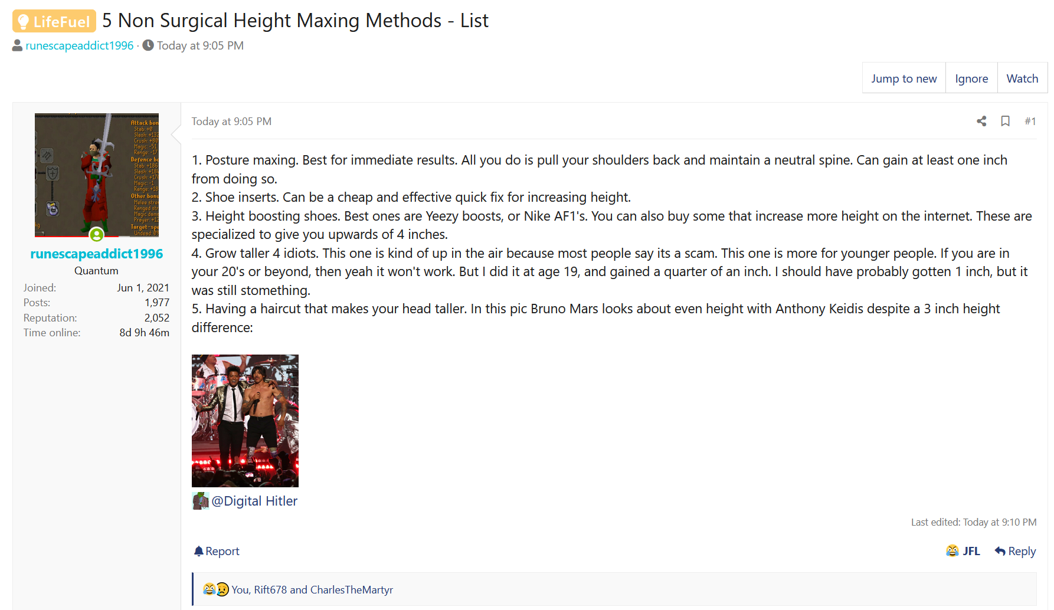Viewport: 1054px width, 610px height.
Task: Click the LifeFuel thread prefix badge
Action: [54, 21]
